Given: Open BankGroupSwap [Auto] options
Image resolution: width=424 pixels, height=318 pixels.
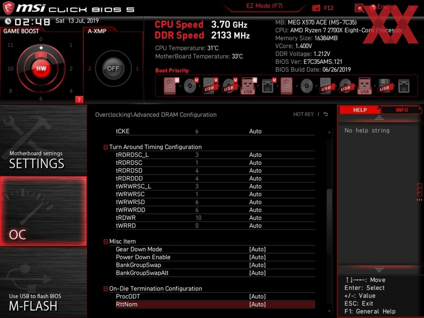Looking at the screenshot, I should (x=258, y=265).
